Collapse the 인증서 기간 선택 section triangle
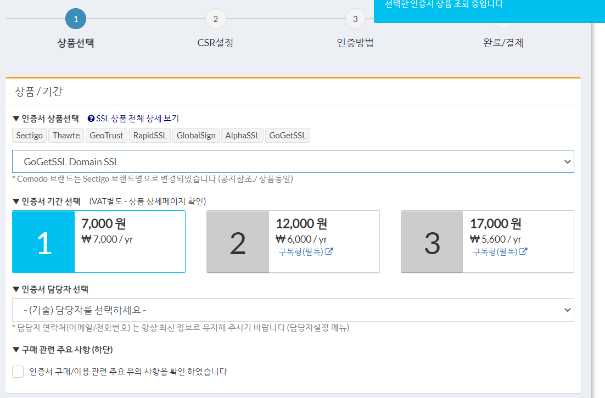 pos(16,201)
